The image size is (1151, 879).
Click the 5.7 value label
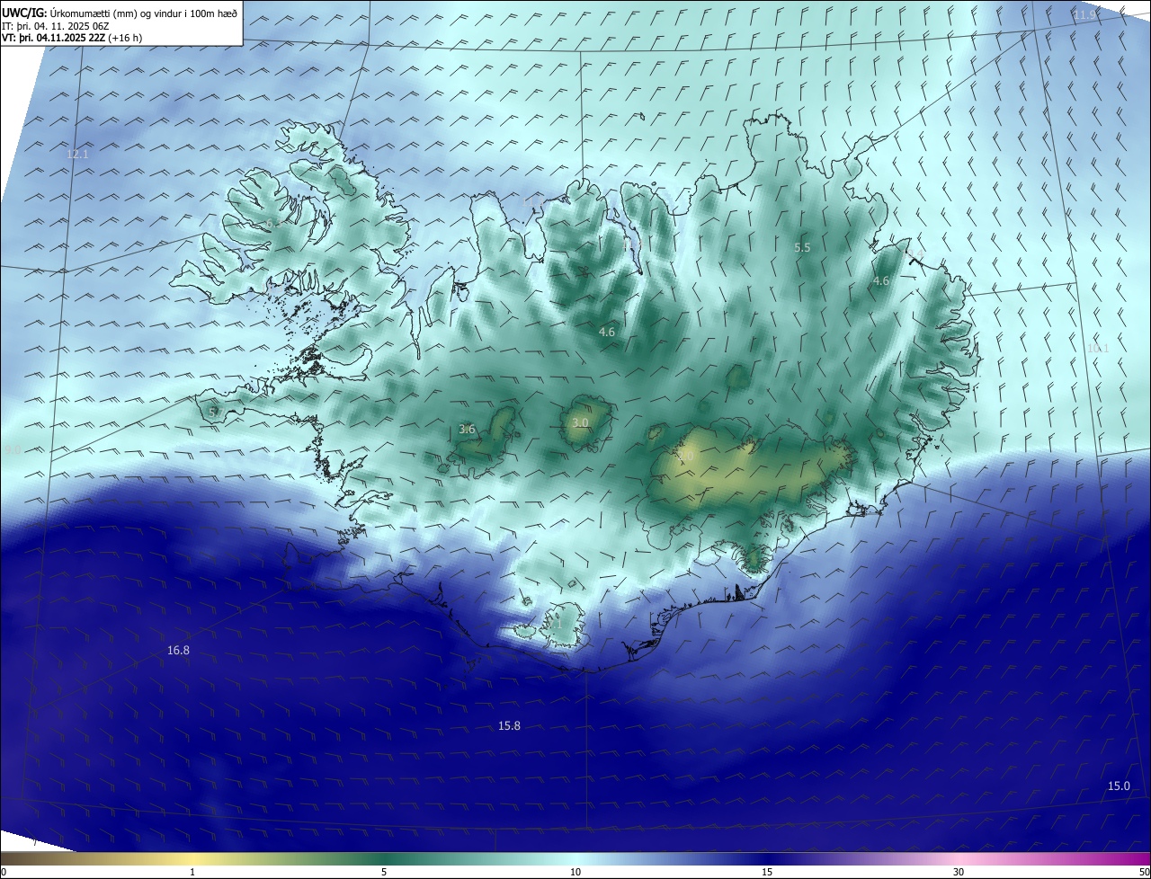pyautogui.click(x=216, y=413)
